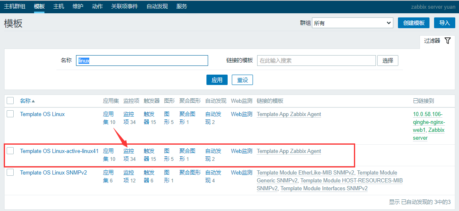The image size is (459, 211).
Task: Click the 显示 已自动发现的 3中的3 text
Action: pos(420,202)
